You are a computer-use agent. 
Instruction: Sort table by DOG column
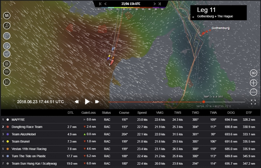pyautogui.click(x=231, y=113)
